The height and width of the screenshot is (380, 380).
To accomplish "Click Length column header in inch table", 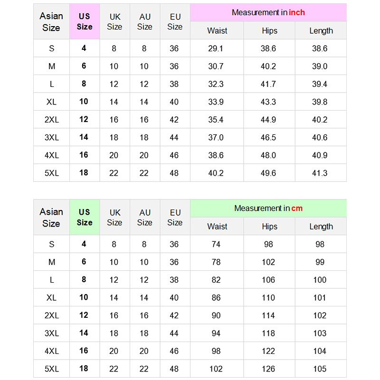I will pos(321,31).
